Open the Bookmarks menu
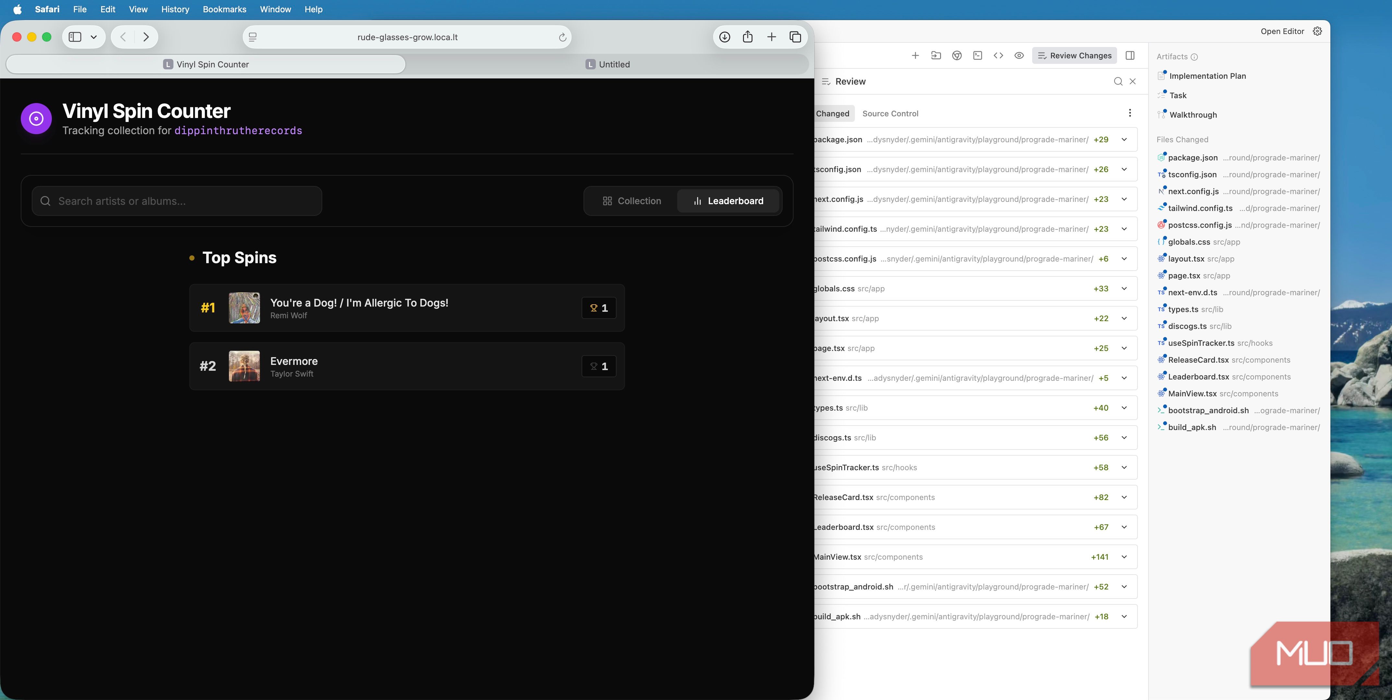Image resolution: width=1392 pixels, height=700 pixels. click(224, 9)
